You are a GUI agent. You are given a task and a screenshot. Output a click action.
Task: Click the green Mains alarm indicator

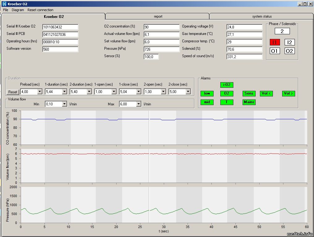point(249,102)
